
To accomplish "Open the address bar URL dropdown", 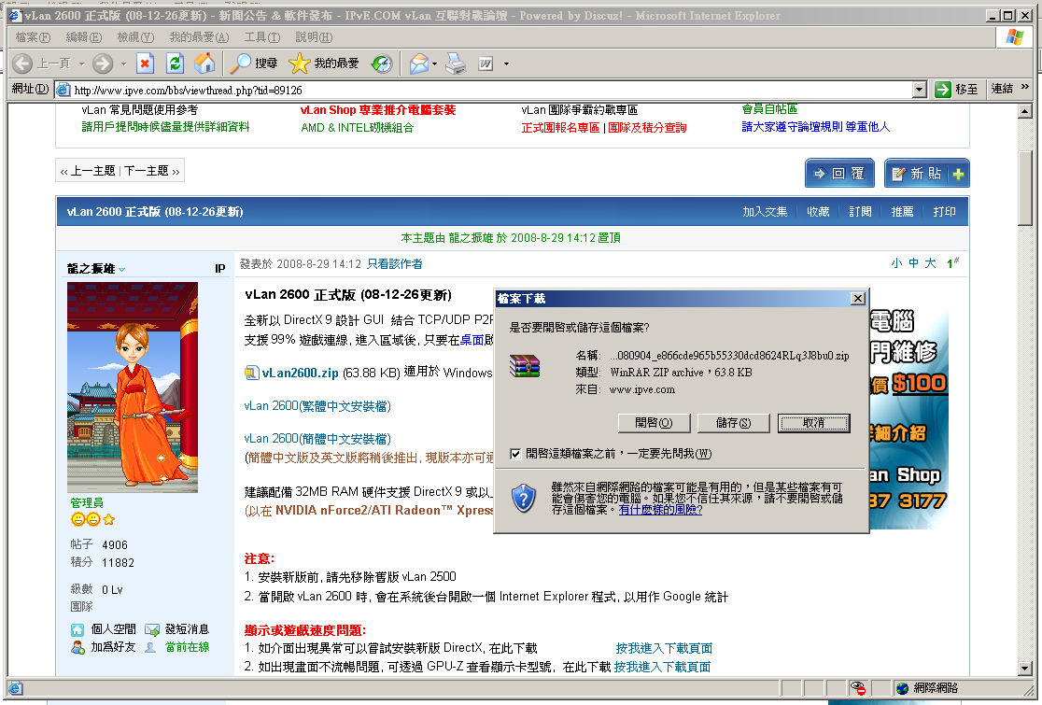I will pyautogui.click(x=918, y=91).
